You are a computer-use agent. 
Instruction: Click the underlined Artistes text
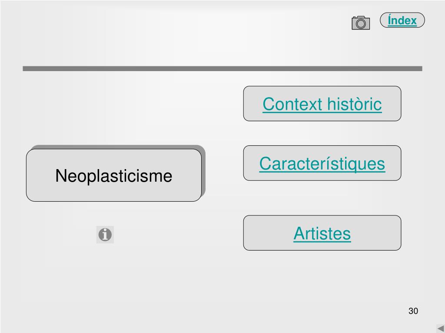point(322,233)
